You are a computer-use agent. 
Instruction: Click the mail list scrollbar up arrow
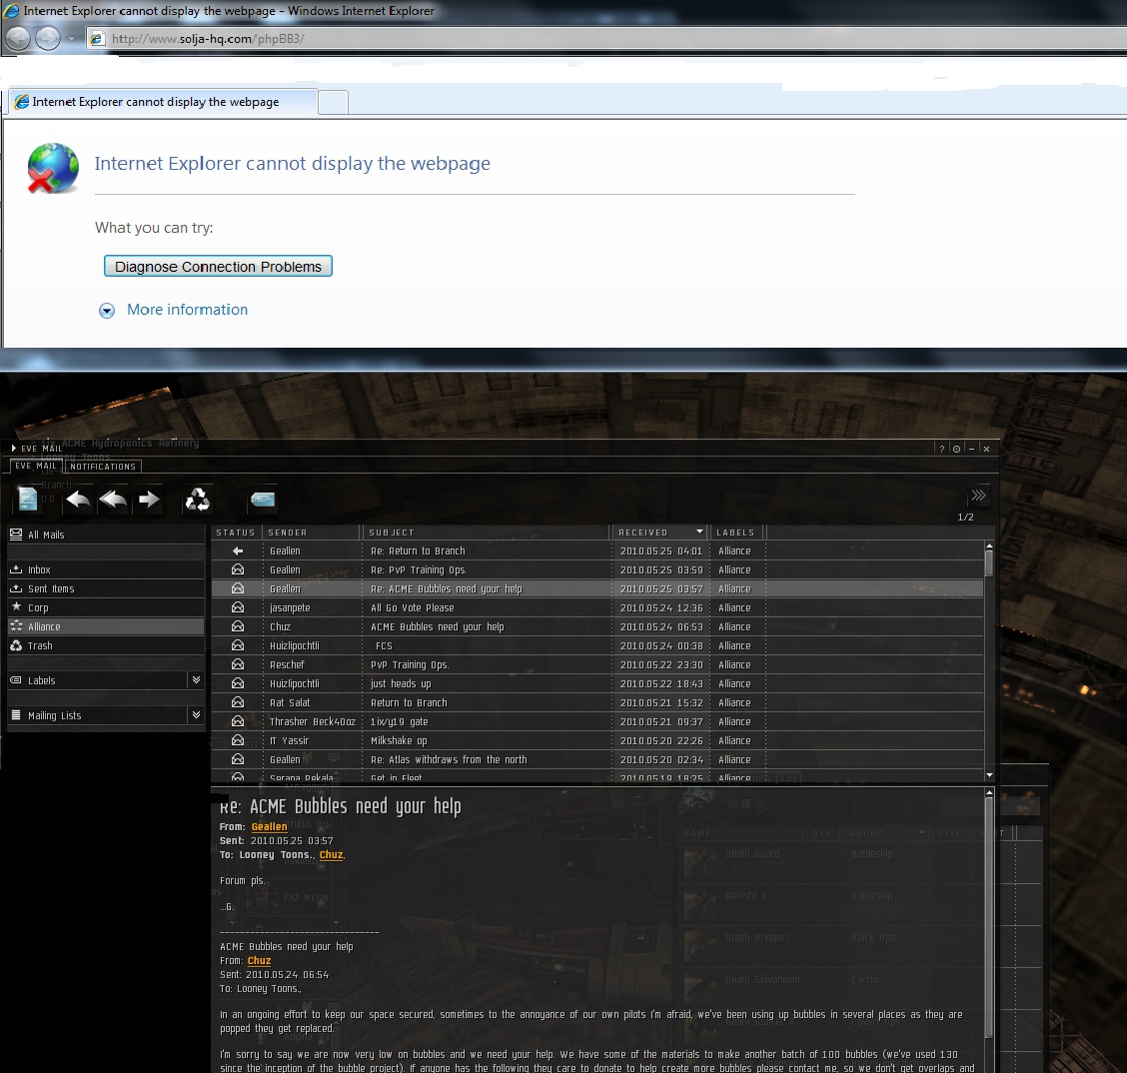click(x=989, y=545)
